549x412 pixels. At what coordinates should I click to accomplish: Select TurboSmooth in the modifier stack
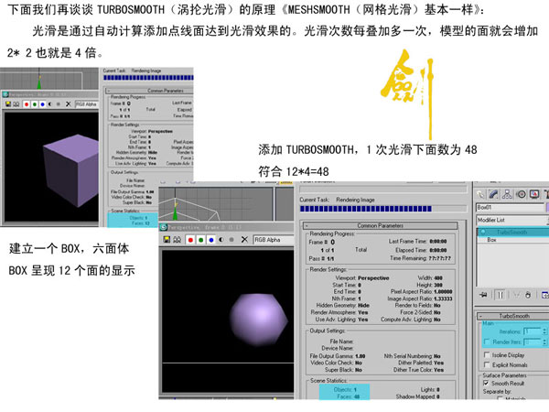[512, 232]
